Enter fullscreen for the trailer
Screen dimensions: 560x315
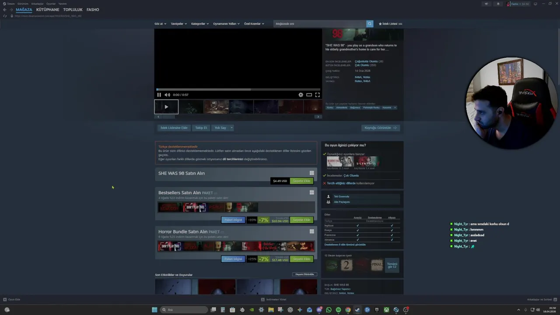point(318,94)
